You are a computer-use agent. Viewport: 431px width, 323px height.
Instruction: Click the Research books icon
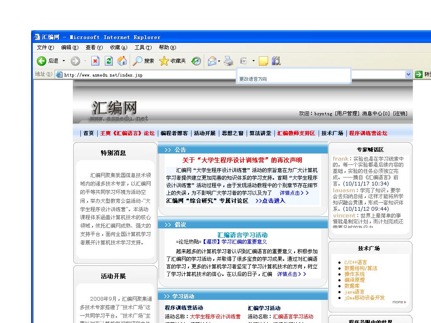point(276,61)
